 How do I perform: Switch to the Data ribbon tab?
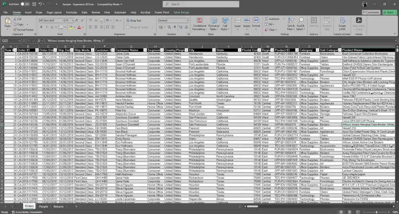84,12
